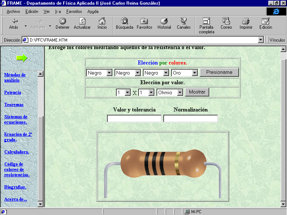Click the green arrow in left frame

coord(22,58)
